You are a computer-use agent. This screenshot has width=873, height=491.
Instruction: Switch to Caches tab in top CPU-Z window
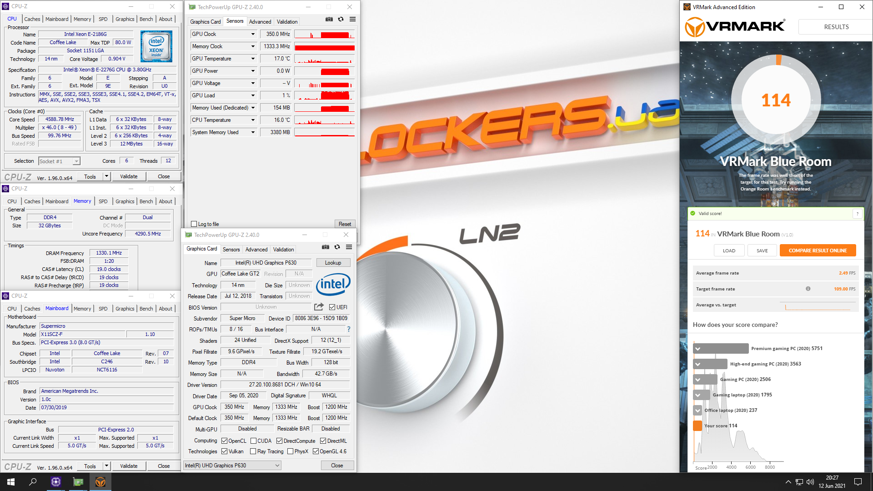coord(32,19)
